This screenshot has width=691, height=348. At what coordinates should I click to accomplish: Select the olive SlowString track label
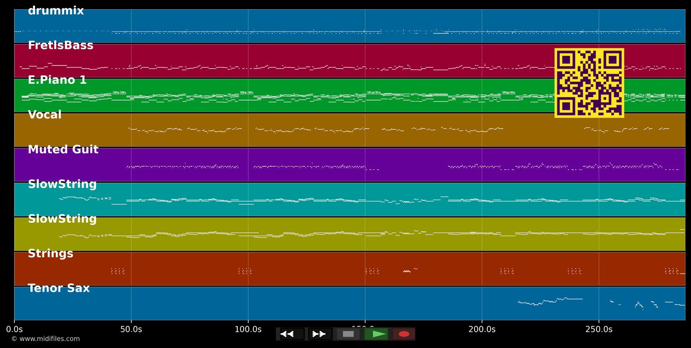62,219
